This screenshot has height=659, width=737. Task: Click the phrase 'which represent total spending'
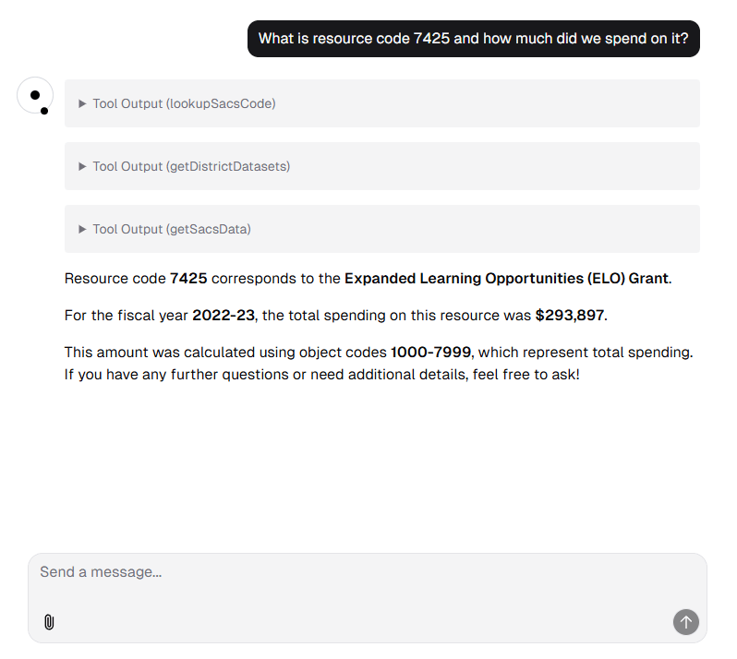point(585,353)
